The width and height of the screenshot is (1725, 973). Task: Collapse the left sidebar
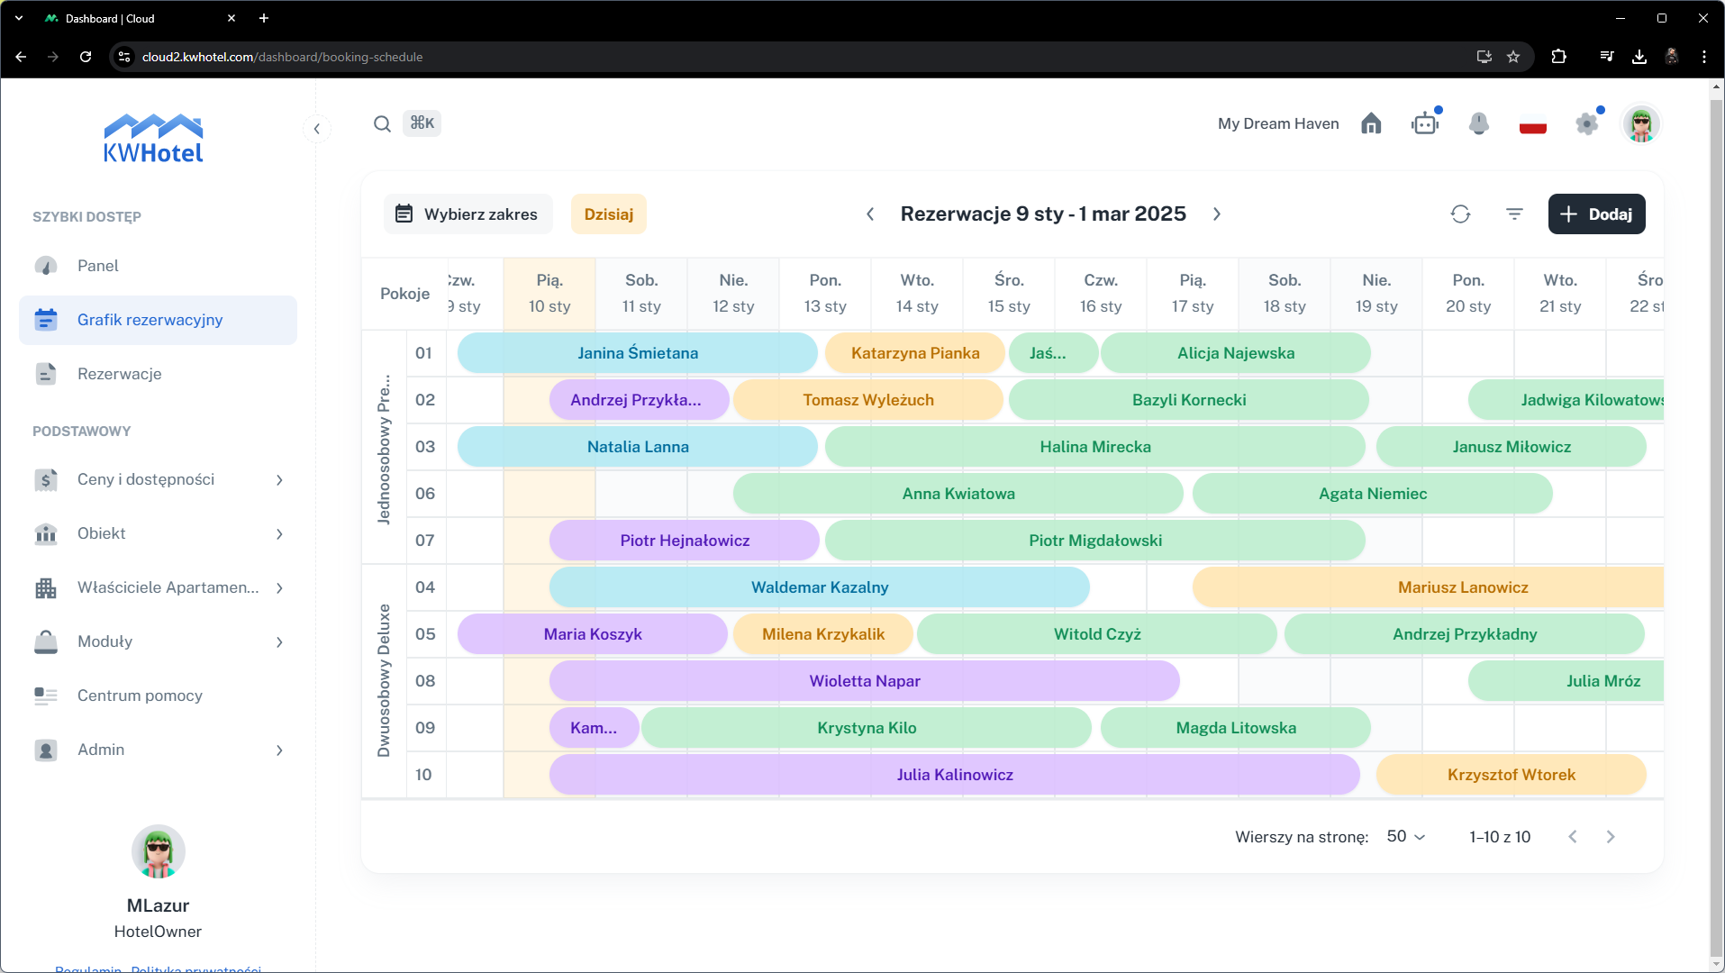click(x=316, y=129)
